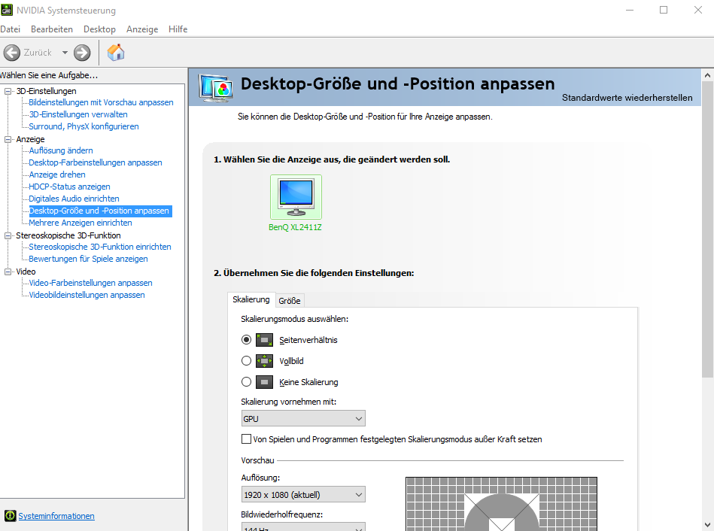Click the scrollbar down arrow
714x531 pixels.
[x=708, y=525]
